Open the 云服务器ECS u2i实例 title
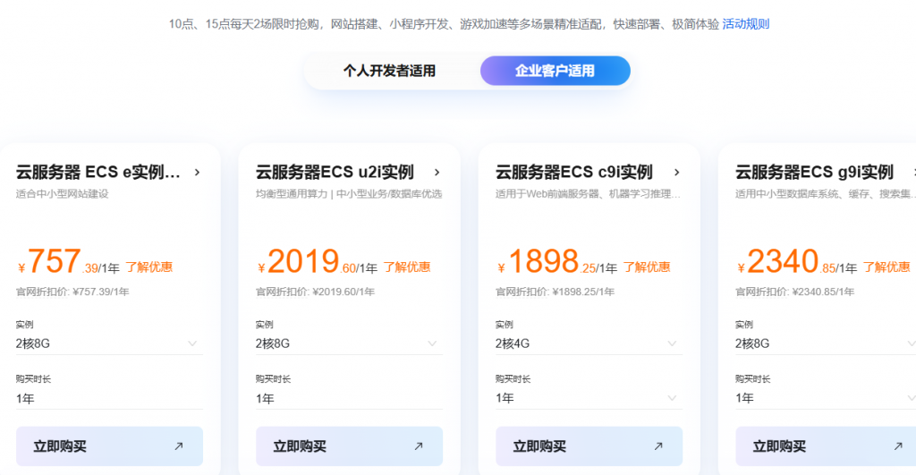Screen dimensions: 916x475 click(x=335, y=172)
